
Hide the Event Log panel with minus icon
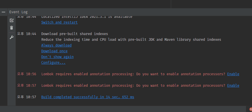pyautogui.click(x=3, y=12)
